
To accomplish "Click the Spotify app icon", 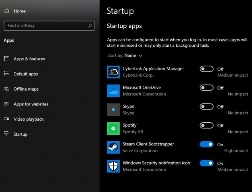I will (x=113, y=128).
